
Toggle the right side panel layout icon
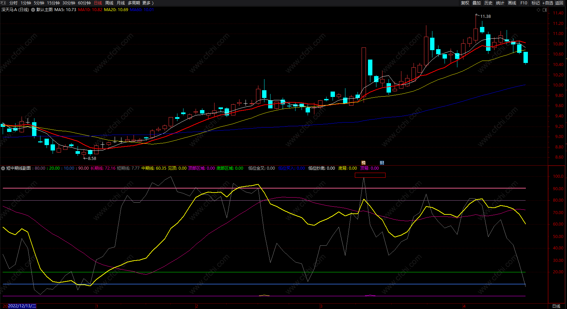(x=545, y=10)
